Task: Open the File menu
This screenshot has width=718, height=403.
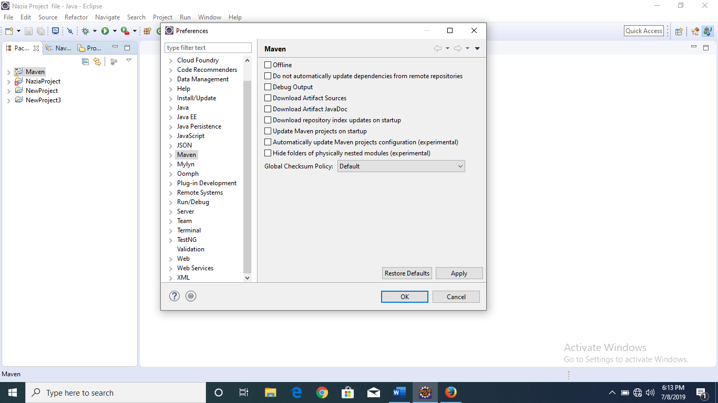Action: 8,17
